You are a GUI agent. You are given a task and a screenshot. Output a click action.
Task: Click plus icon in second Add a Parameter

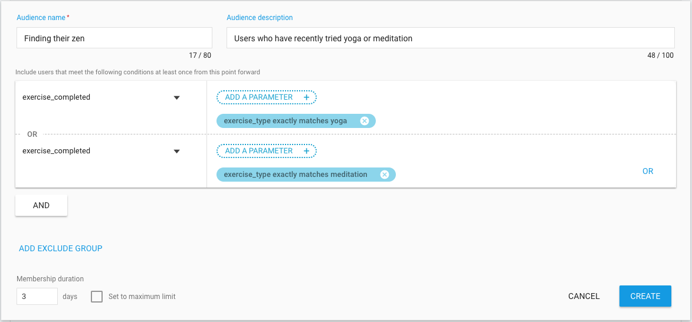tap(306, 152)
